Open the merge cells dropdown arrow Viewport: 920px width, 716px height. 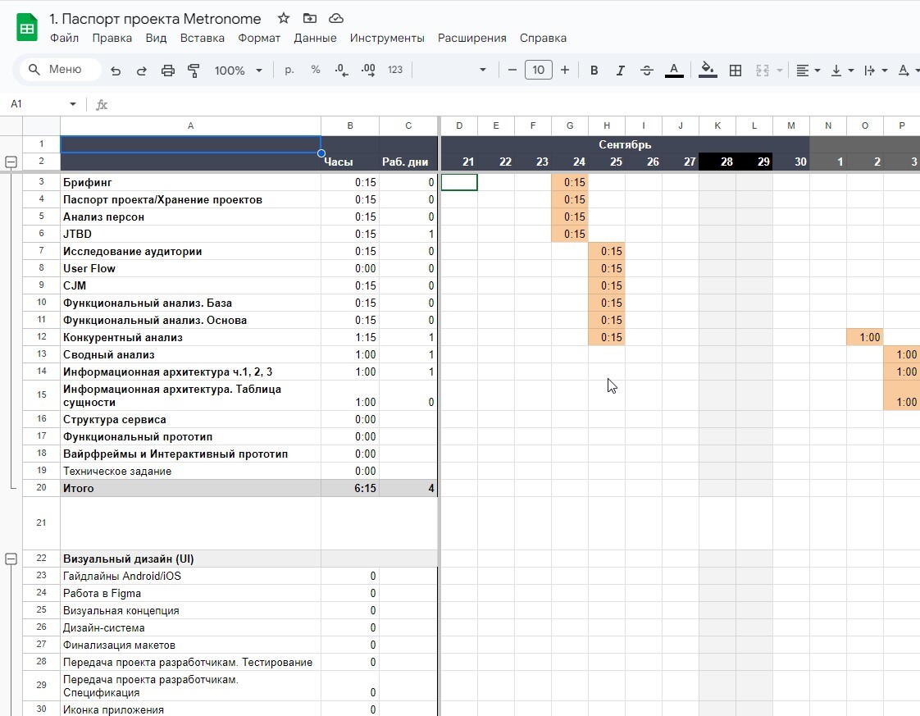(780, 71)
